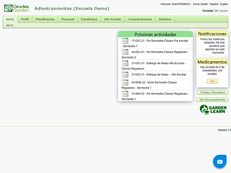
Task: Expand the Informes menu
Action: coord(165,19)
